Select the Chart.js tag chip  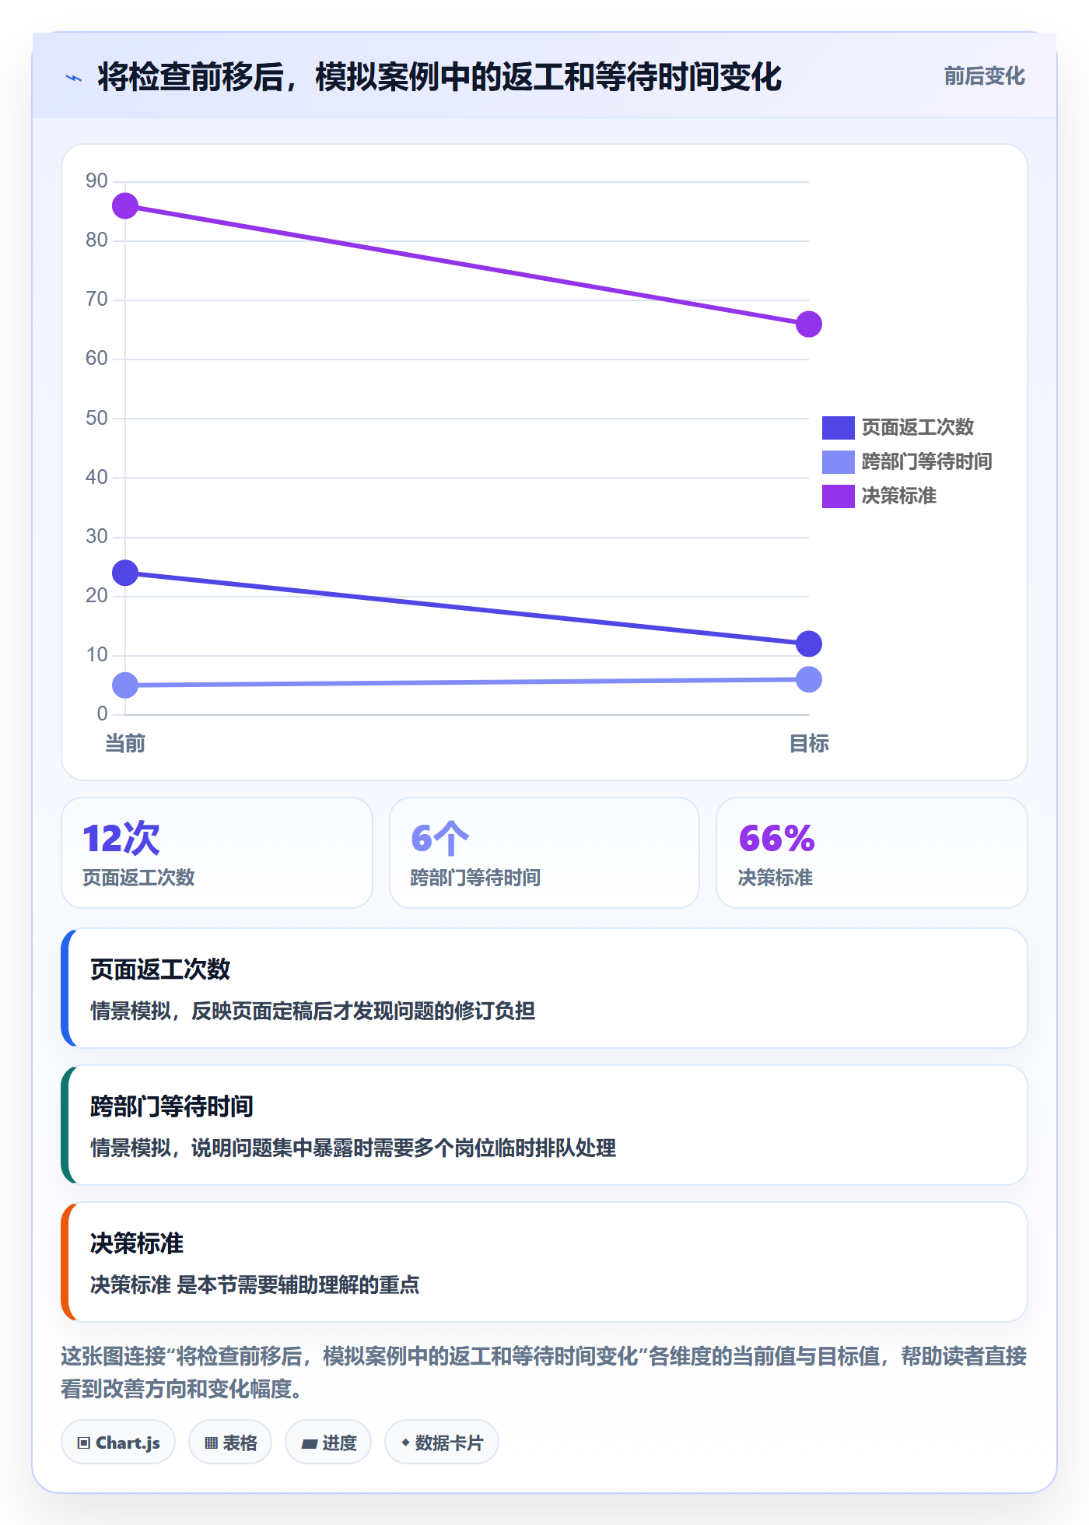pos(118,1443)
